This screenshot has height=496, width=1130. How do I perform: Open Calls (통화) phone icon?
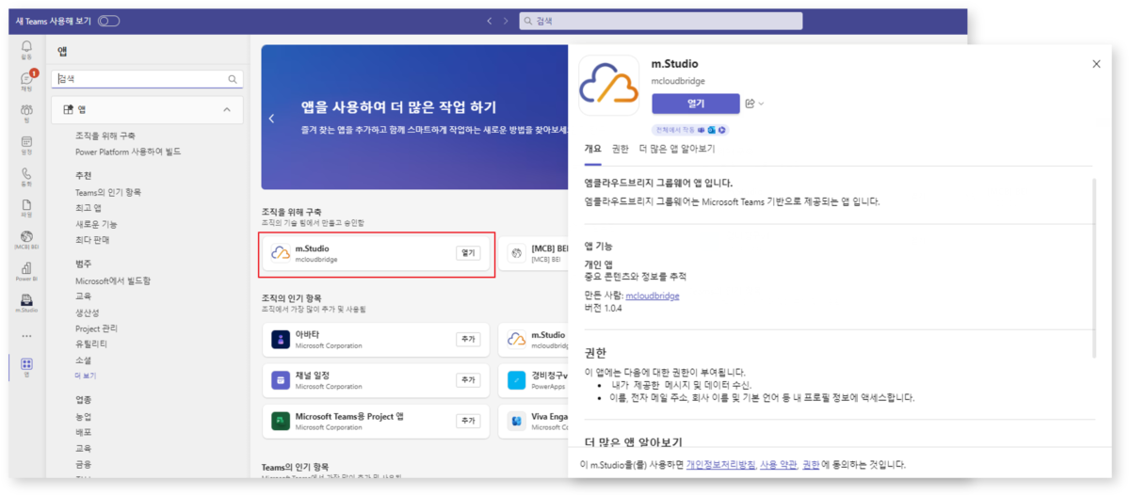click(26, 176)
